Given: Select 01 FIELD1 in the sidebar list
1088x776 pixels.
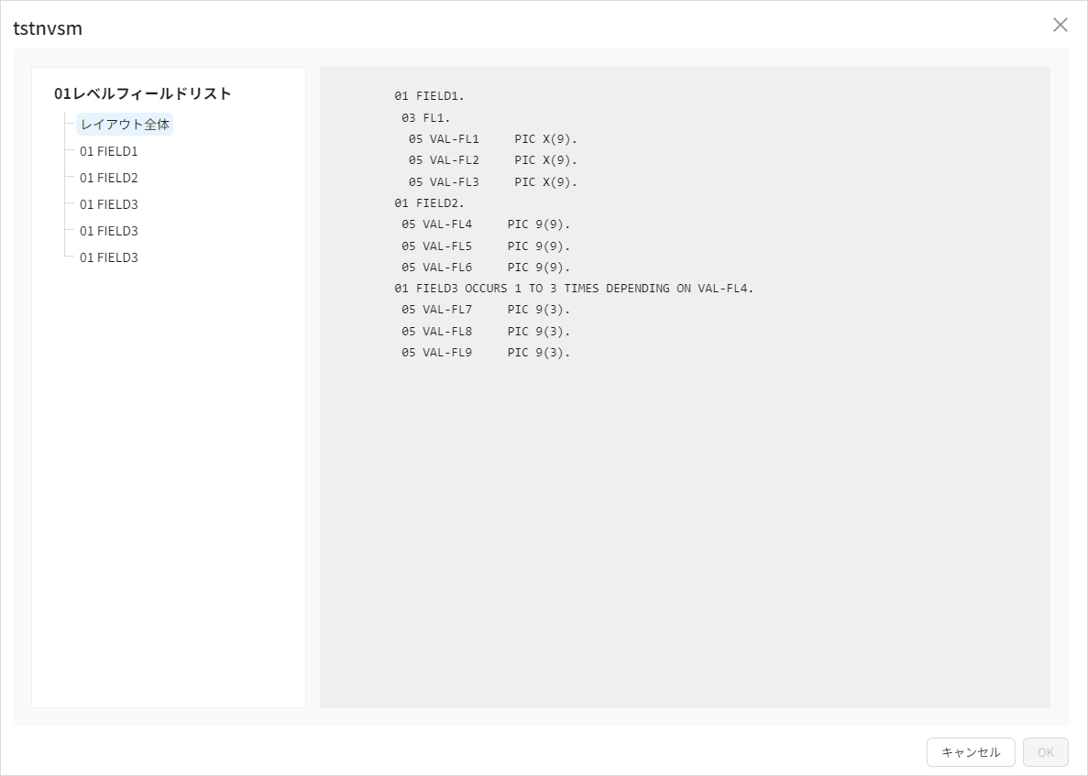Looking at the screenshot, I should pyautogui.click(x=110, y=150).
